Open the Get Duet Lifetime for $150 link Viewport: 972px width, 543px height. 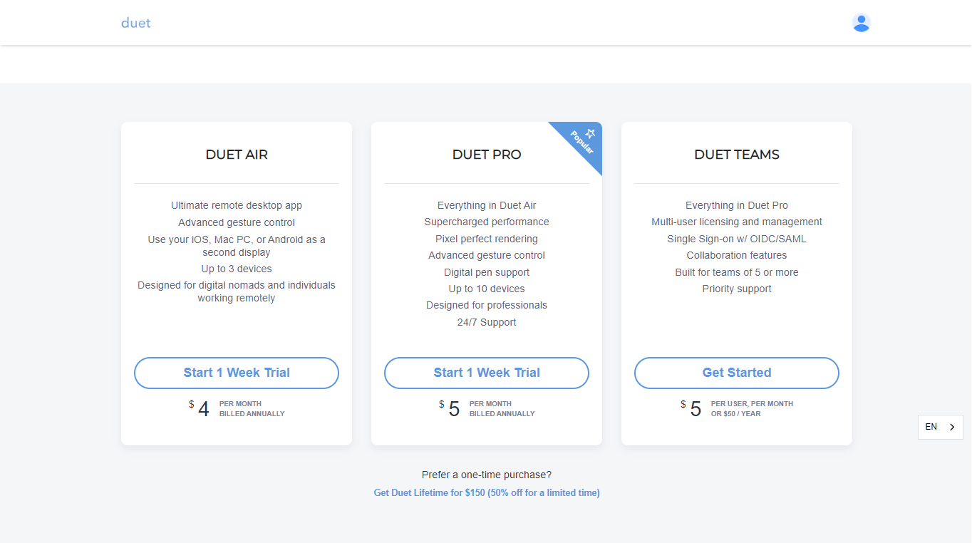click(487, 492)
